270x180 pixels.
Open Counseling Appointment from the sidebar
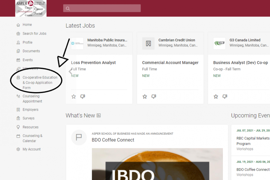pyautogui.click(x=32, y=99)
